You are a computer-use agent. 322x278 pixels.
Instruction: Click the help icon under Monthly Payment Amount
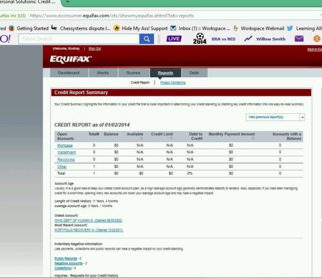click(x=253, y=138)
